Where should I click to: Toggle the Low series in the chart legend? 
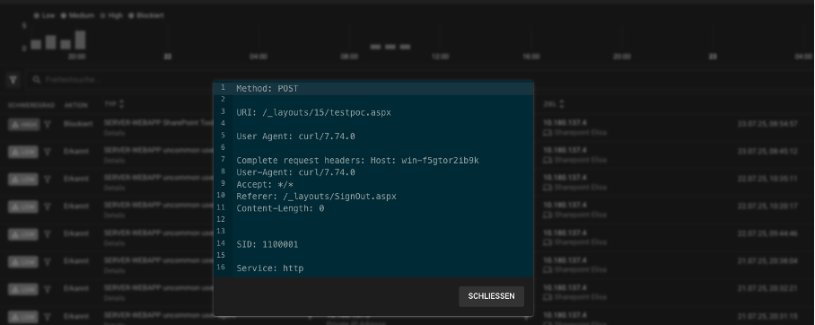tap(45, 15)
